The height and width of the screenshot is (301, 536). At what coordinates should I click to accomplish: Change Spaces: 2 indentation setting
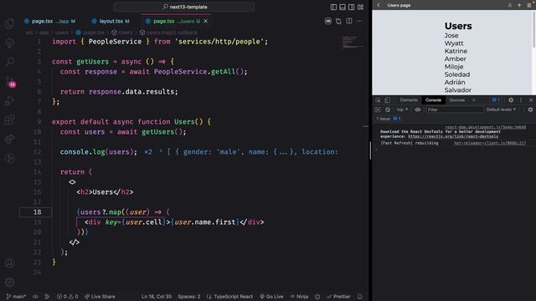[188, 297]
